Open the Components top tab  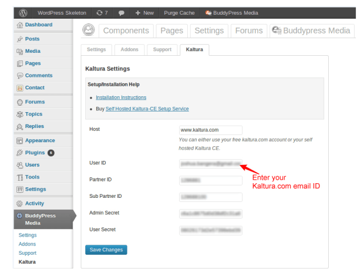click(126, 31)
